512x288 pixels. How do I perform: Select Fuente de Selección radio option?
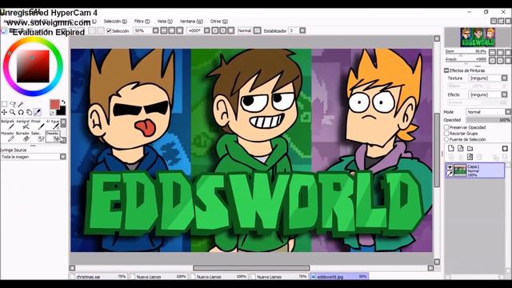446,139
